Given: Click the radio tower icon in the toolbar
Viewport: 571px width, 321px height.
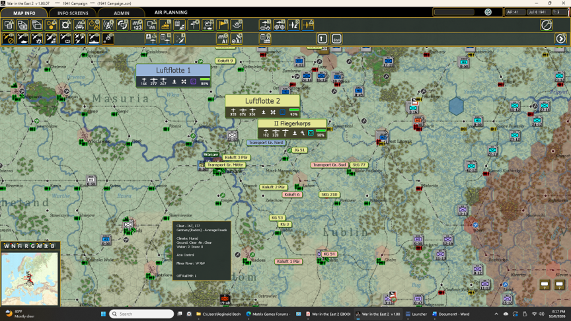Looking at the screenshot, I should (x=108, y=25).
